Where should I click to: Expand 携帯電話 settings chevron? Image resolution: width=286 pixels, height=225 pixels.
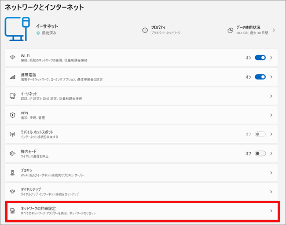(x=271, y=77)
